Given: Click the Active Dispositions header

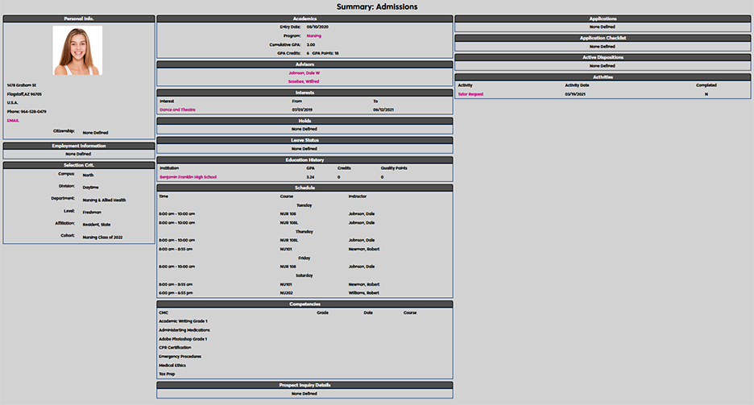Looking at the screenshot, I should (x=603, y=57).
